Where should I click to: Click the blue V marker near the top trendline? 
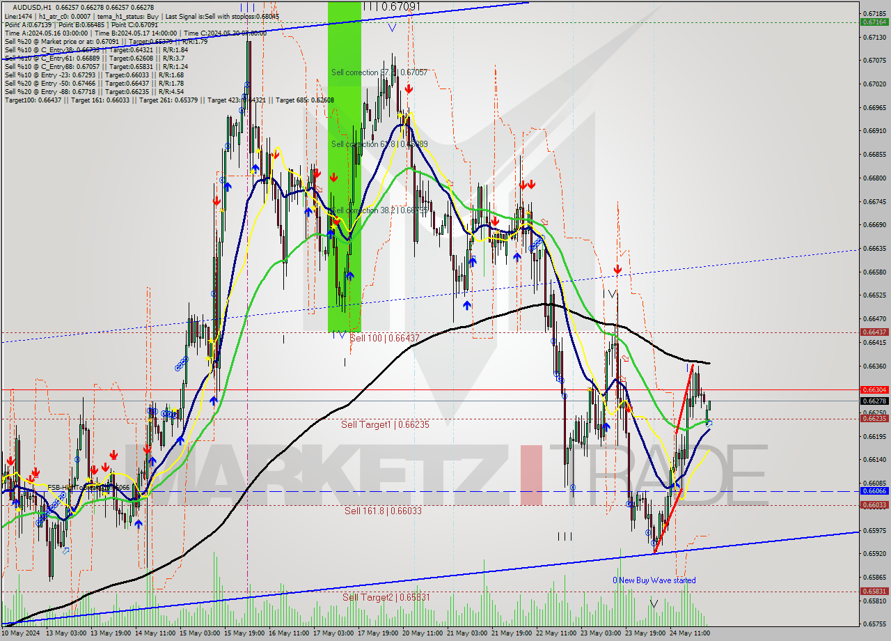coord(392,28)
